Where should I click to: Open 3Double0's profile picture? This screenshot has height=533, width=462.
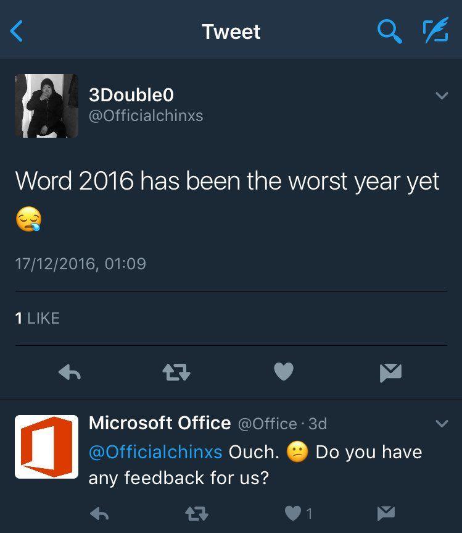[46, 106]
